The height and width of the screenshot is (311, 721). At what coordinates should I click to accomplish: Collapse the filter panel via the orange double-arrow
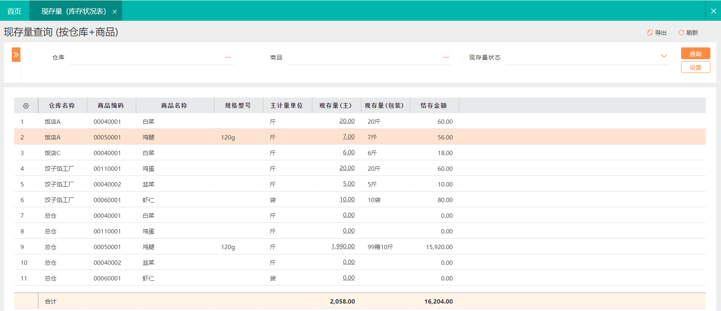[16, 55]
